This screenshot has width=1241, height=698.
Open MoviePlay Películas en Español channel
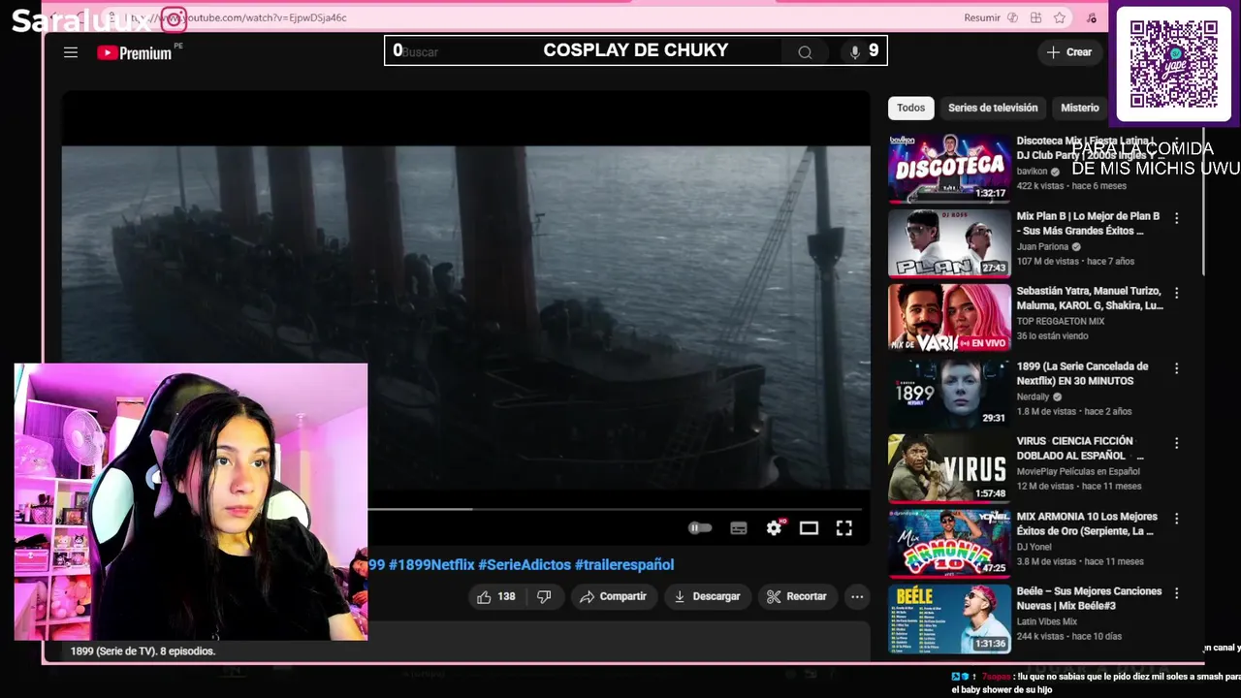point(1078,471)
